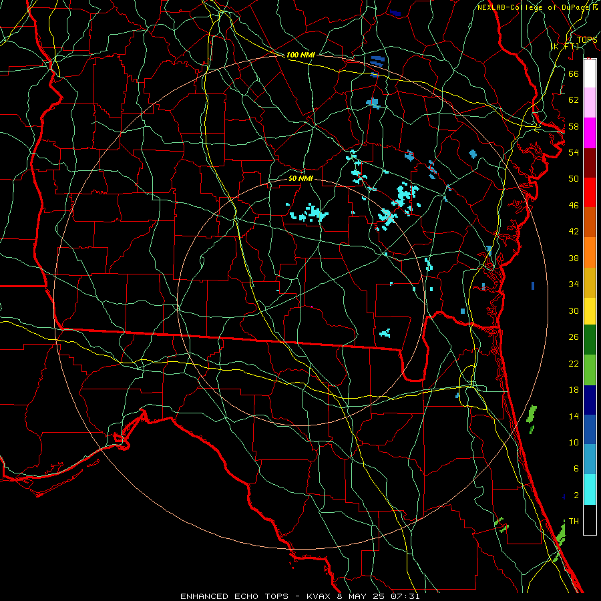Select the light green legend swatch
The height and width of the screenshot is (601, 601).
pyautogui.click(x=590, y=370)
